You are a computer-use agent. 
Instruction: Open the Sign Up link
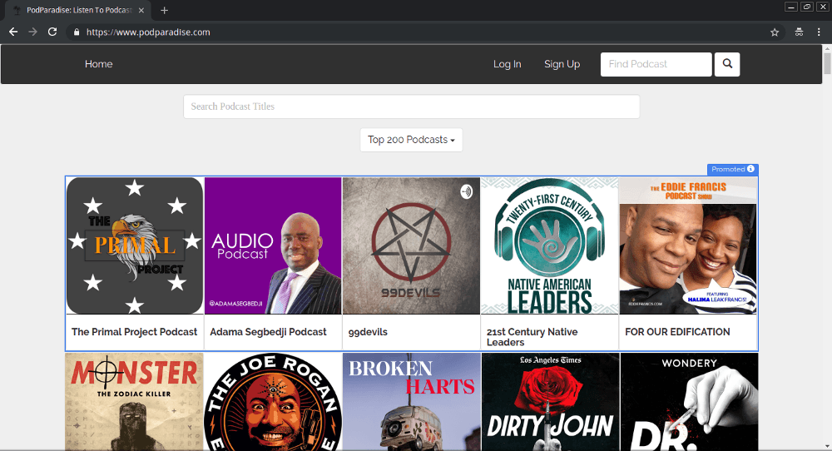click(x=562, y=64)
